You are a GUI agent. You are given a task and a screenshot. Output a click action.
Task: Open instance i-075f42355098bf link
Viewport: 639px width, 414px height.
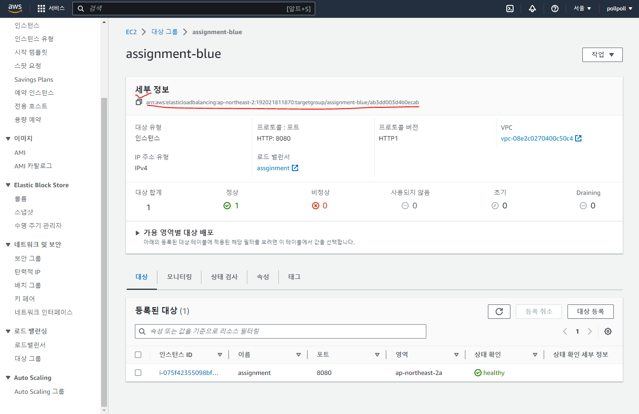189,373
